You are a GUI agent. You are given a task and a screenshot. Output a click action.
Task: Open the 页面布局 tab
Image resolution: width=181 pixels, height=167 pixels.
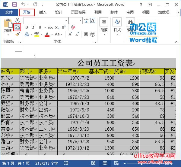pyautogui.click(x=78, y=12)
